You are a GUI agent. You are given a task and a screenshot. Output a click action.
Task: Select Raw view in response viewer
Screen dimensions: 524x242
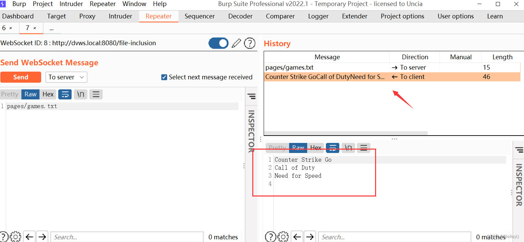(x=298, y=148)
